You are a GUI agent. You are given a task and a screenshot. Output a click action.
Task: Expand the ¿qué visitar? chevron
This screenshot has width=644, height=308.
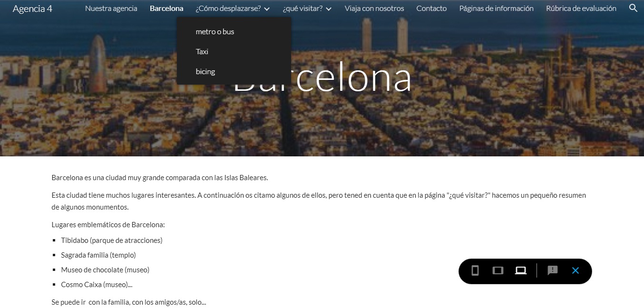point(329,9)
